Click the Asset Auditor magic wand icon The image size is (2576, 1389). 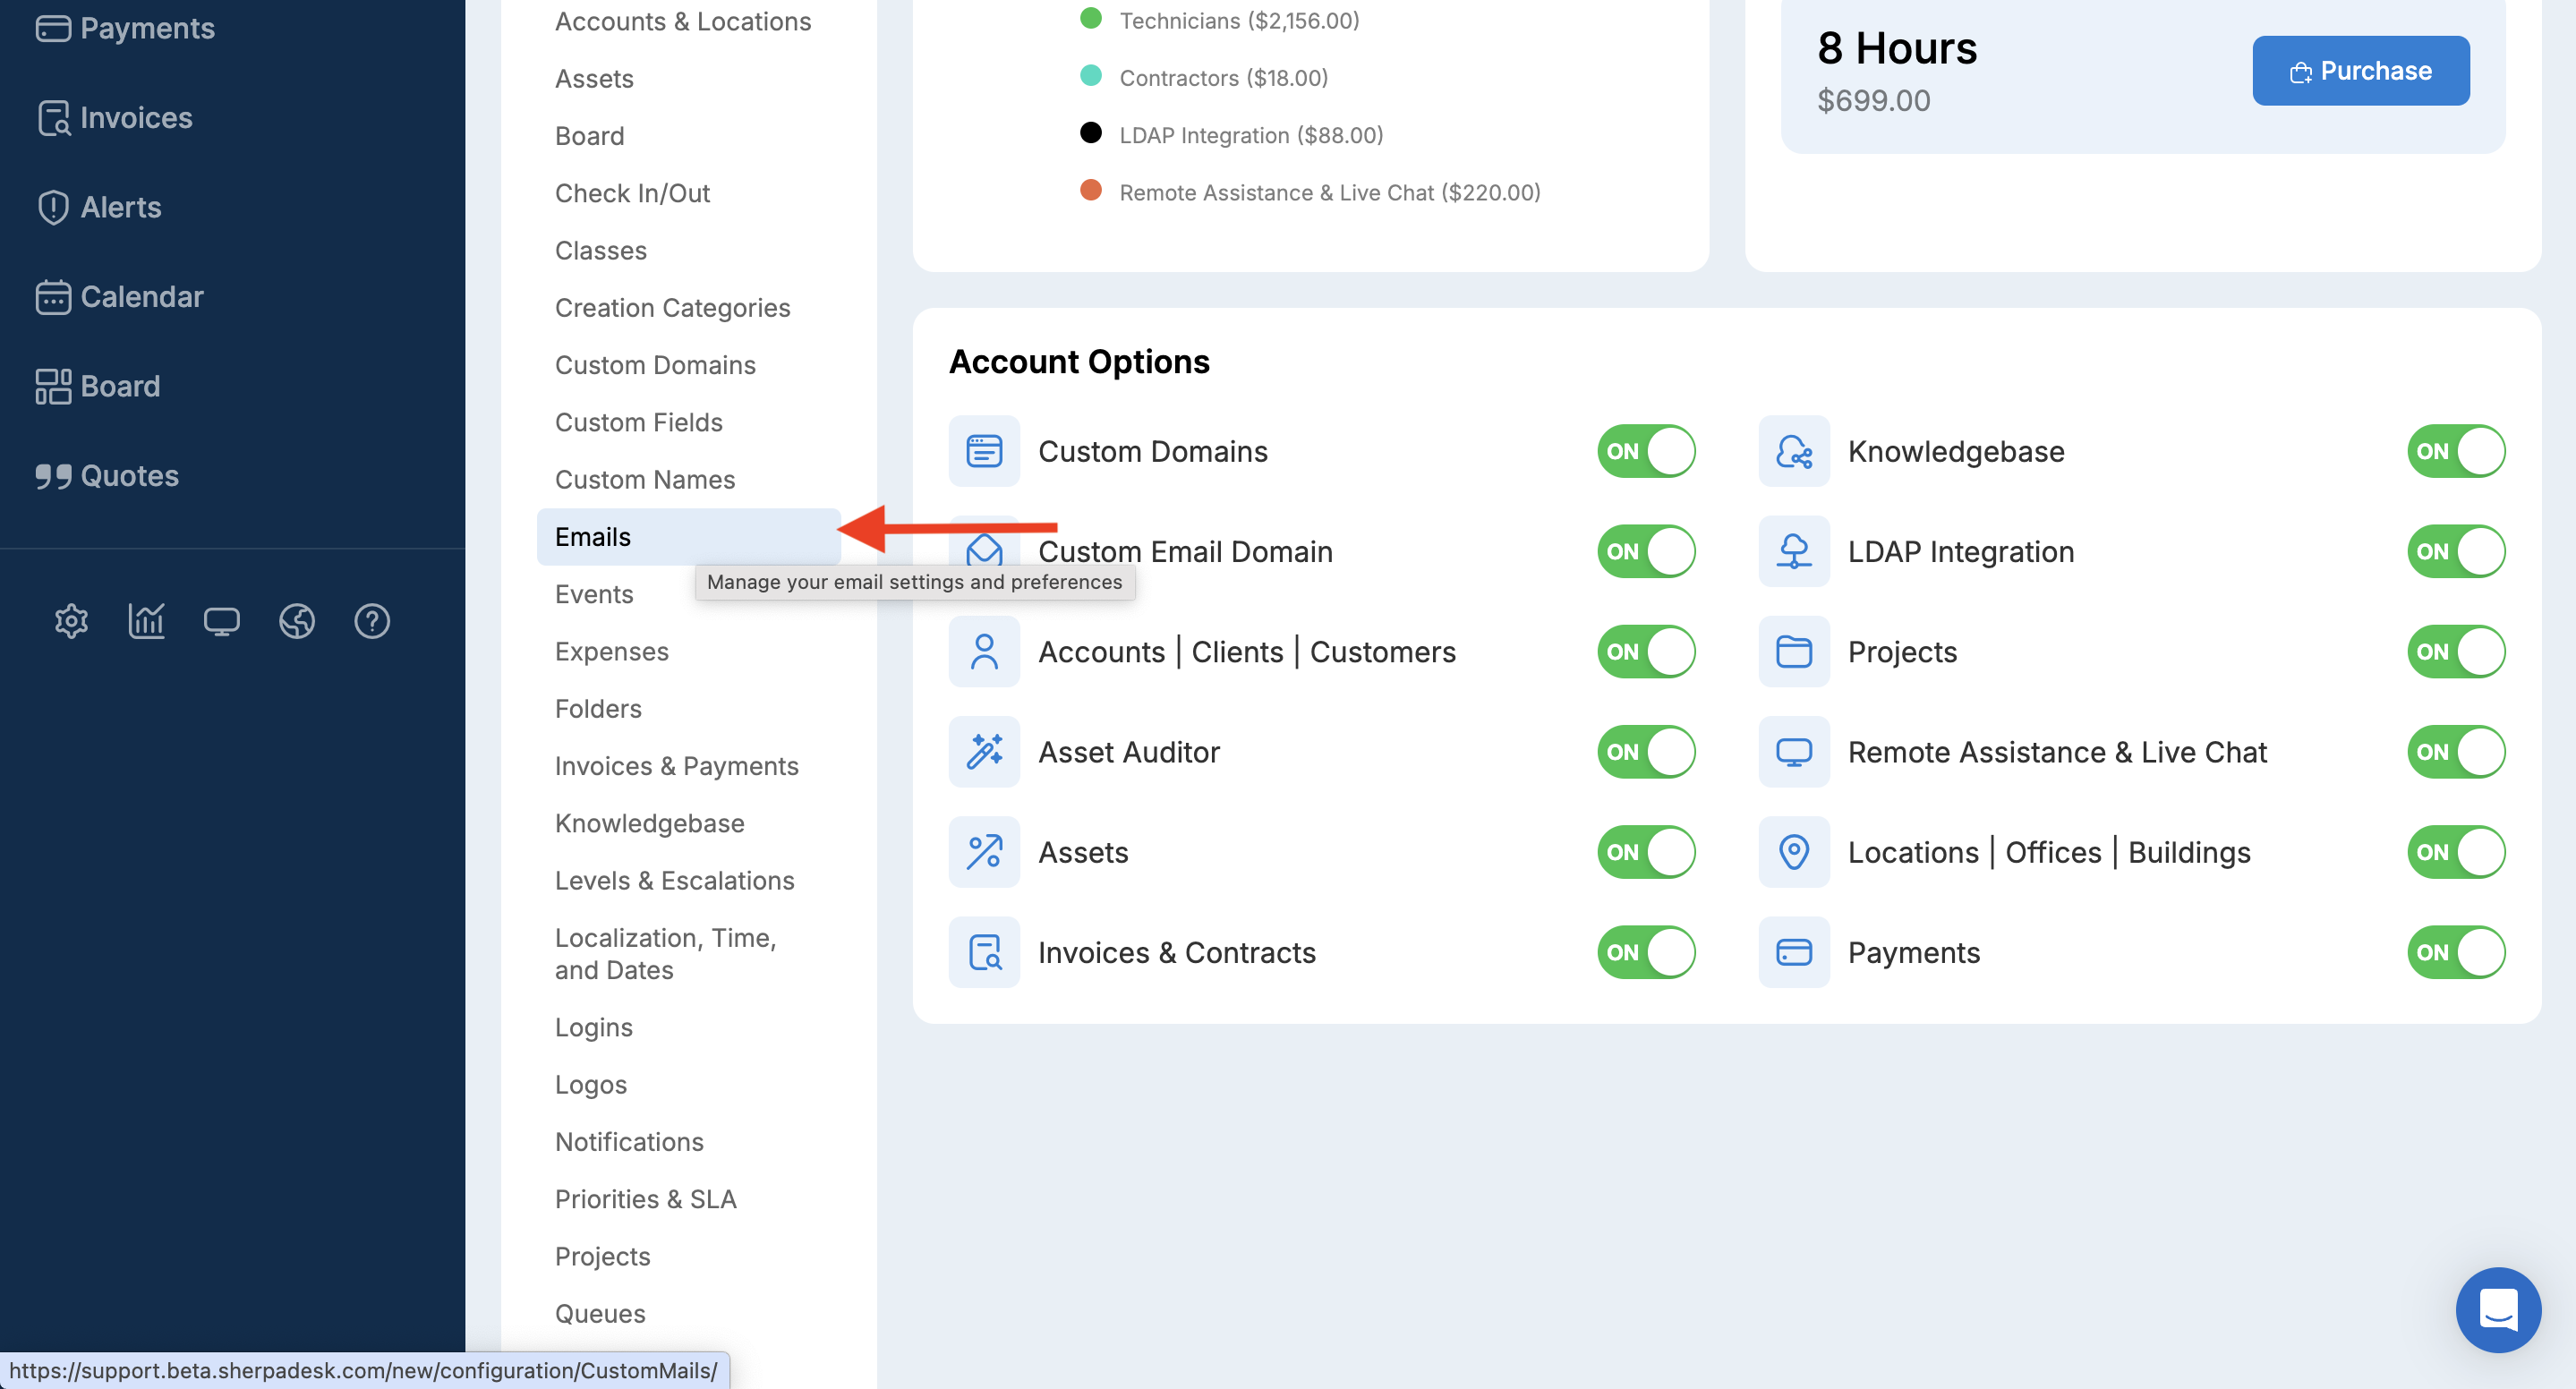pos(984,751)
